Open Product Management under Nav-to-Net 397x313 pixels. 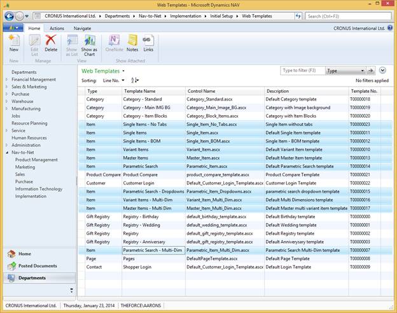click(36, 160)
